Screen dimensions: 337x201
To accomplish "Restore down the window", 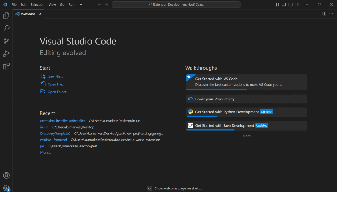I will 319,4.
